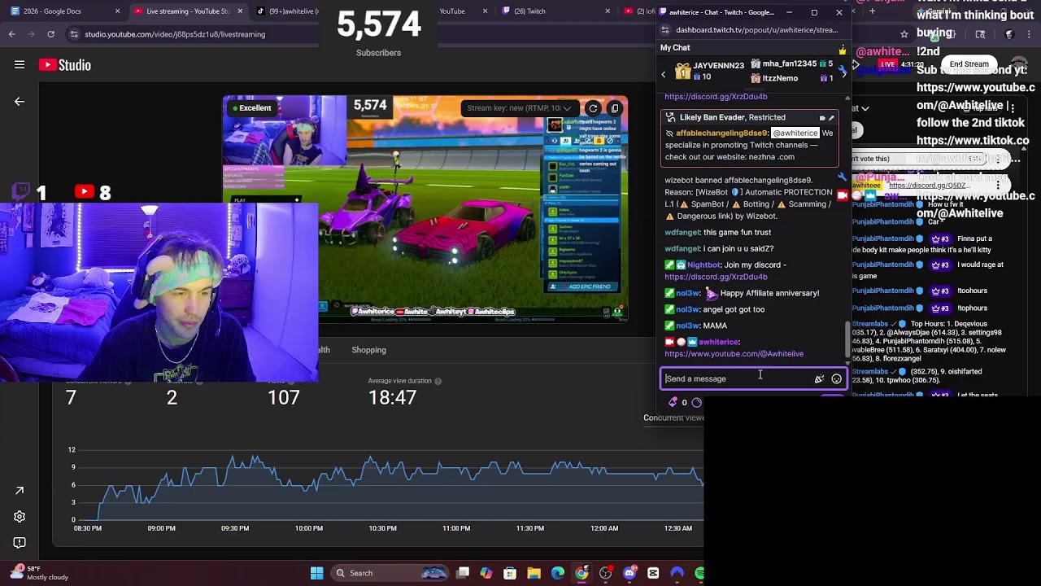Open the weather widget showing 58°F
Viewport: 1041px width, 586px height.
[x=38, y=573]
